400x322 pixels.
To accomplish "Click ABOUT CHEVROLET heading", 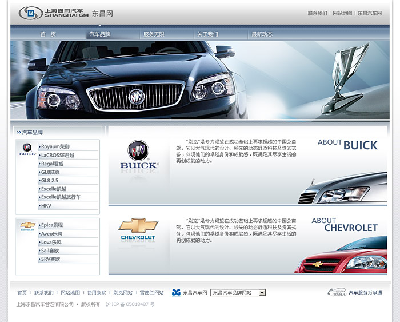I will [x=345, y=225].
